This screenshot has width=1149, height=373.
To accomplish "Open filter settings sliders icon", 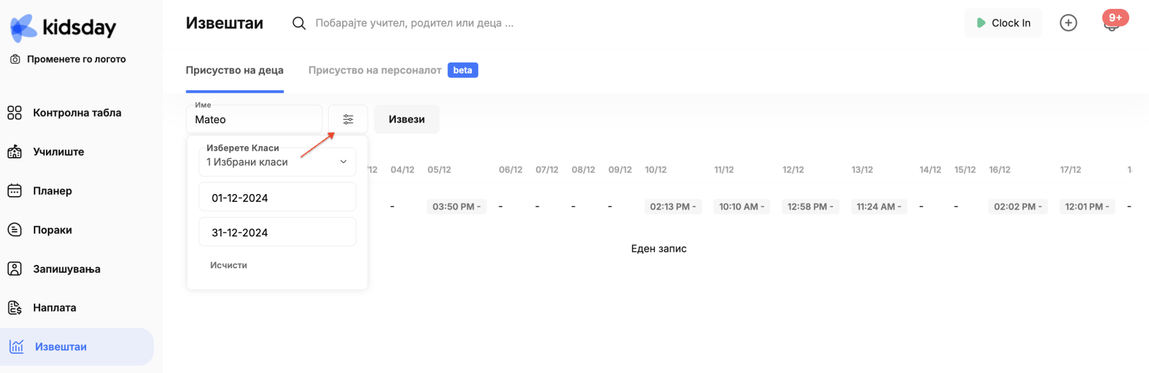I will [348, 119].
